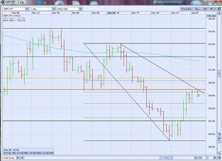Image resolution: width=222 pixels, height=161 pixels.
Task: Click the 125.00 price axis label
Action: coord(211,147)
